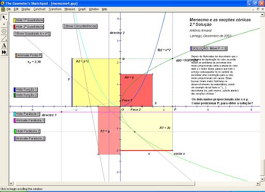265x192 pixels.
Task: Select the Compass circle tool
Action: (x=4, y=31)
